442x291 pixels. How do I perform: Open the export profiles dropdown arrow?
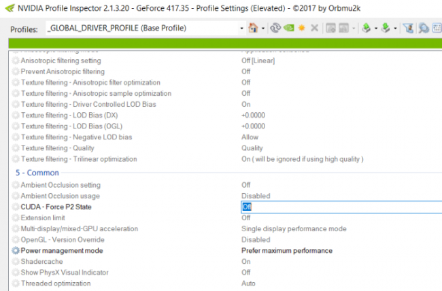376,28
